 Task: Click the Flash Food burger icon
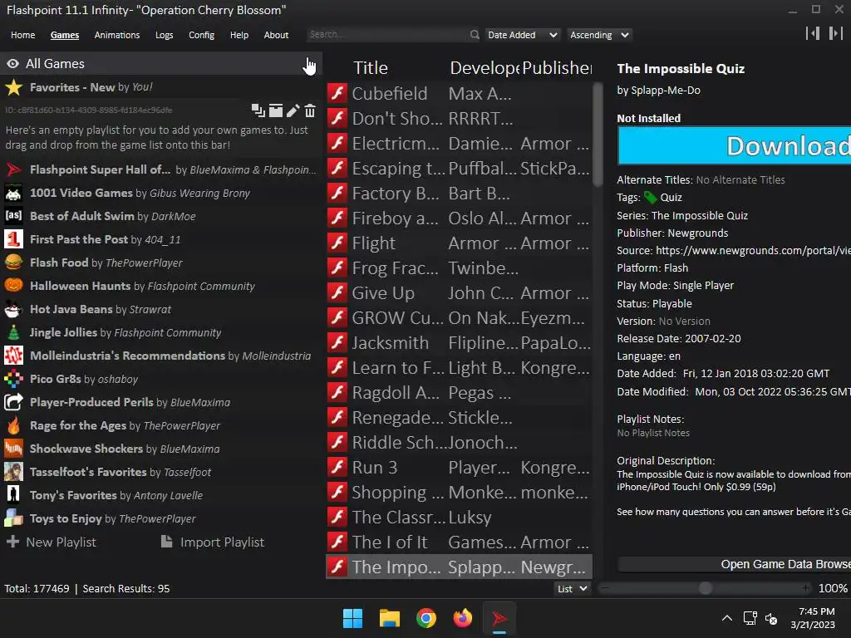pos(13,263)
